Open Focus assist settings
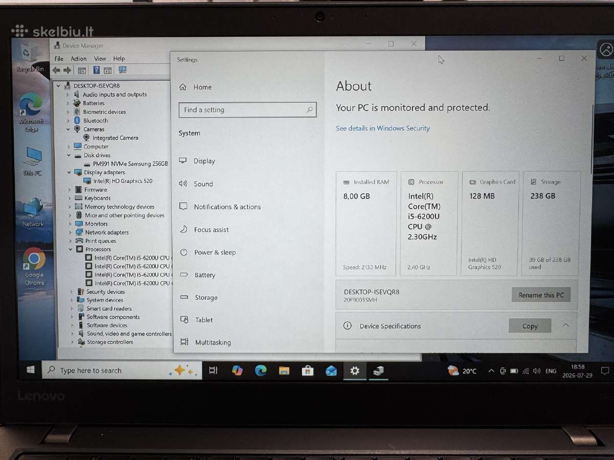614x460 pixels. (x=211, y=230)
